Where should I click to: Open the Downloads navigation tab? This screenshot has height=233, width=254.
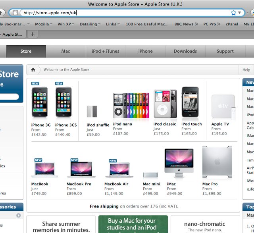(185, 51)
